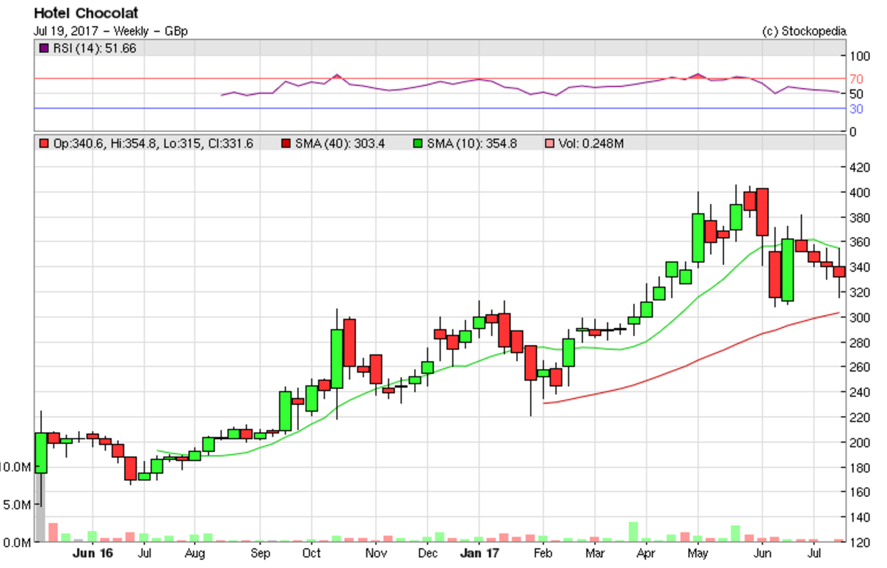The image size is (887, 568).
Task: Click the 'Nov' date axis label
Action: [x=376, y=553]
